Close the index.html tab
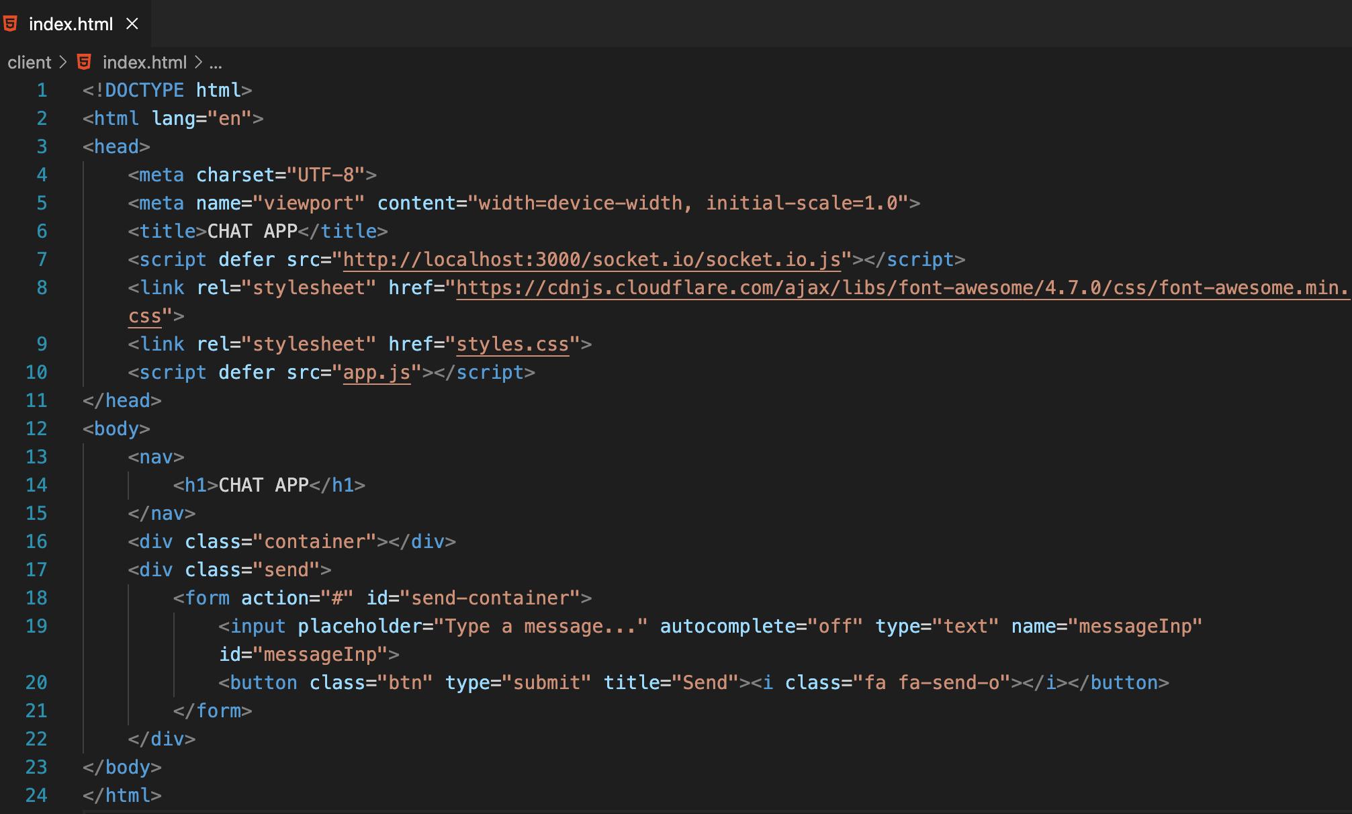 132,24
